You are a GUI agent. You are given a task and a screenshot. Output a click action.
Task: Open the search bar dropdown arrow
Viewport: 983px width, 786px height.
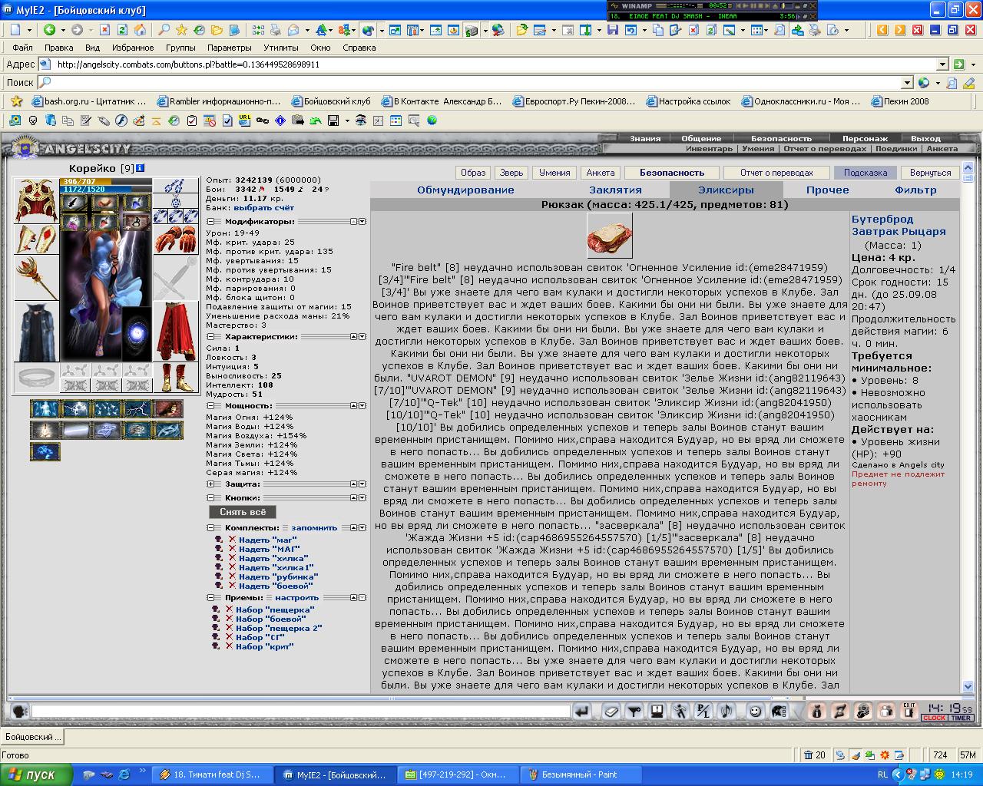[x=907, y=83]
